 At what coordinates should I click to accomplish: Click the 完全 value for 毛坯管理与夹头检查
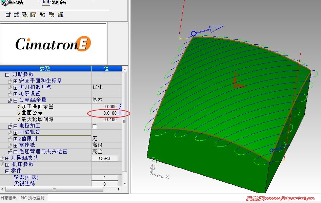(x=97, y=152)
